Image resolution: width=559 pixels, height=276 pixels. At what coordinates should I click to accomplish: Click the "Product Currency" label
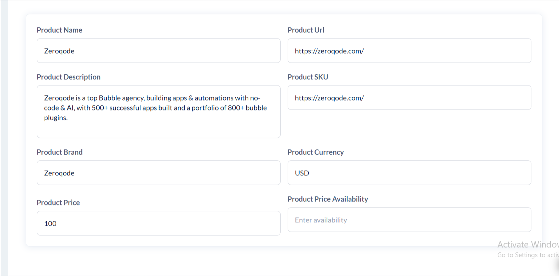[x=316, y=152]
